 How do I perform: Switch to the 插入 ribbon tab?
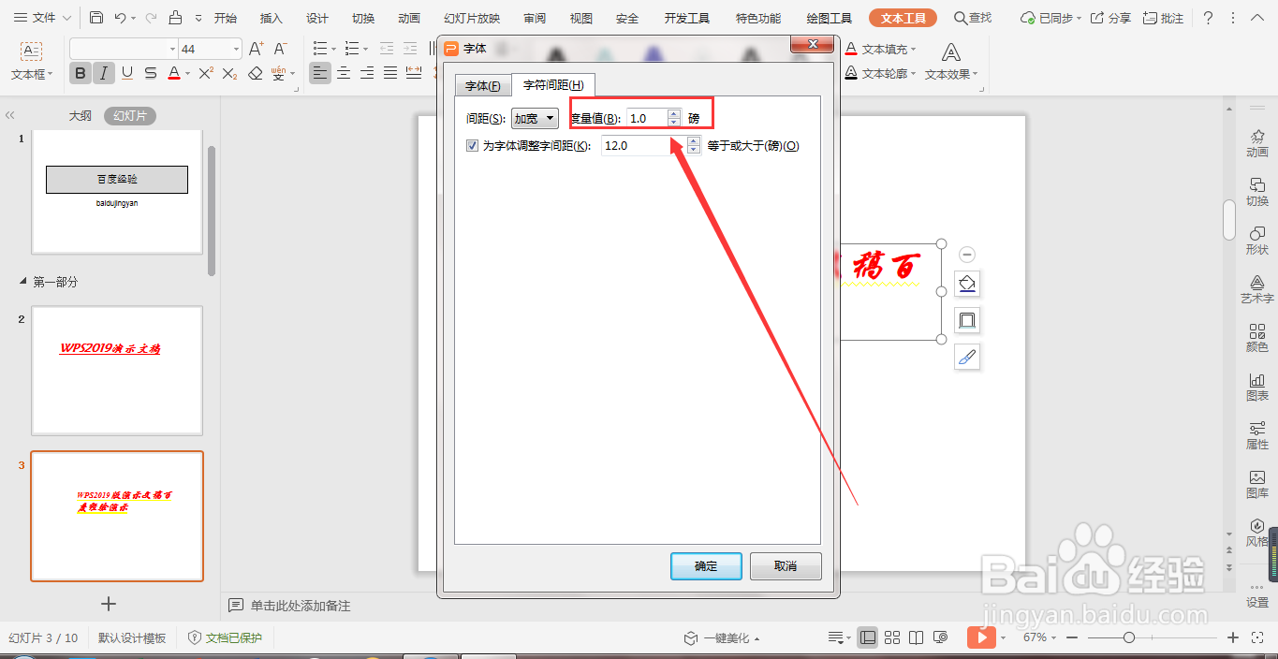click(x=272, y=18)
